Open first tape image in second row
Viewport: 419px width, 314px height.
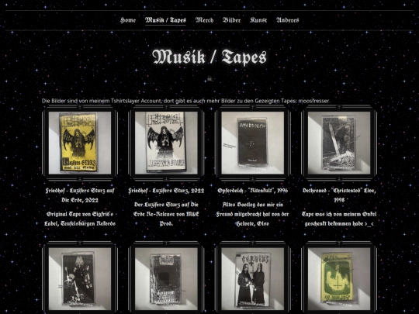coord(80,279)
